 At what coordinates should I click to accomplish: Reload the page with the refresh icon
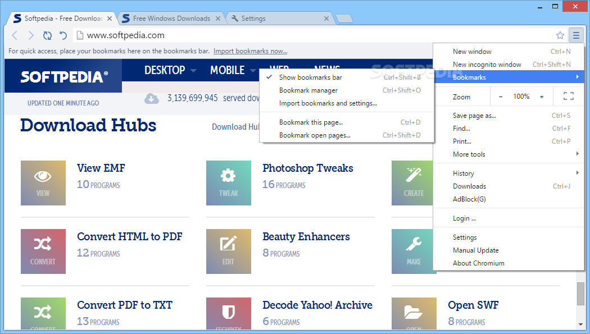pos(47,35)
